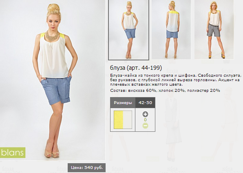
Task: Click the faded блуза link beneath gray-shorts thumbnail
Action: tap(227, 71)
